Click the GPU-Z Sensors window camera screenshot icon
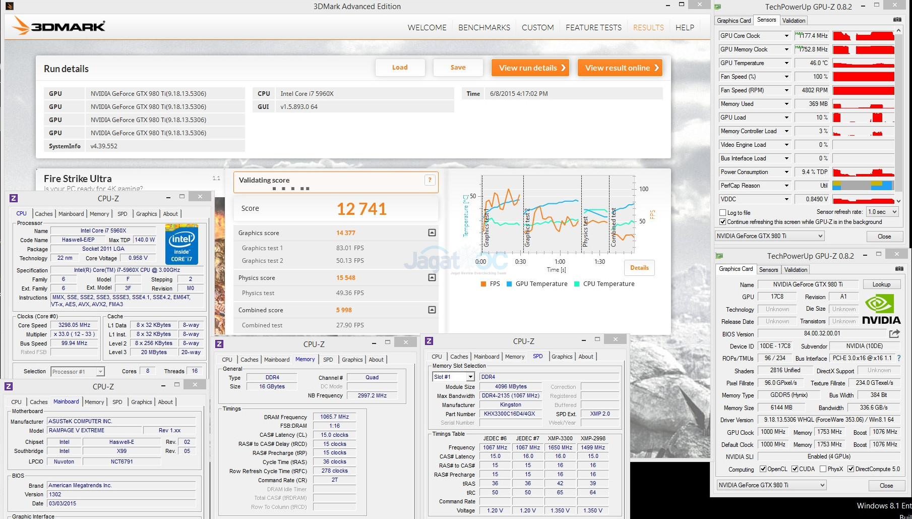The width and height of the screenshot is (912, 519). pos(897,20)
